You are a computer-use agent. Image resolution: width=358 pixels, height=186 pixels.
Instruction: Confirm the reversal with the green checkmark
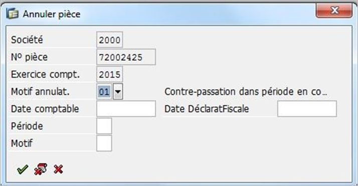pyautogui.click(x=23, y=169)
